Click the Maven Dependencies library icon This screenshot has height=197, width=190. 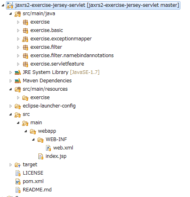click(x=18, y=81)
